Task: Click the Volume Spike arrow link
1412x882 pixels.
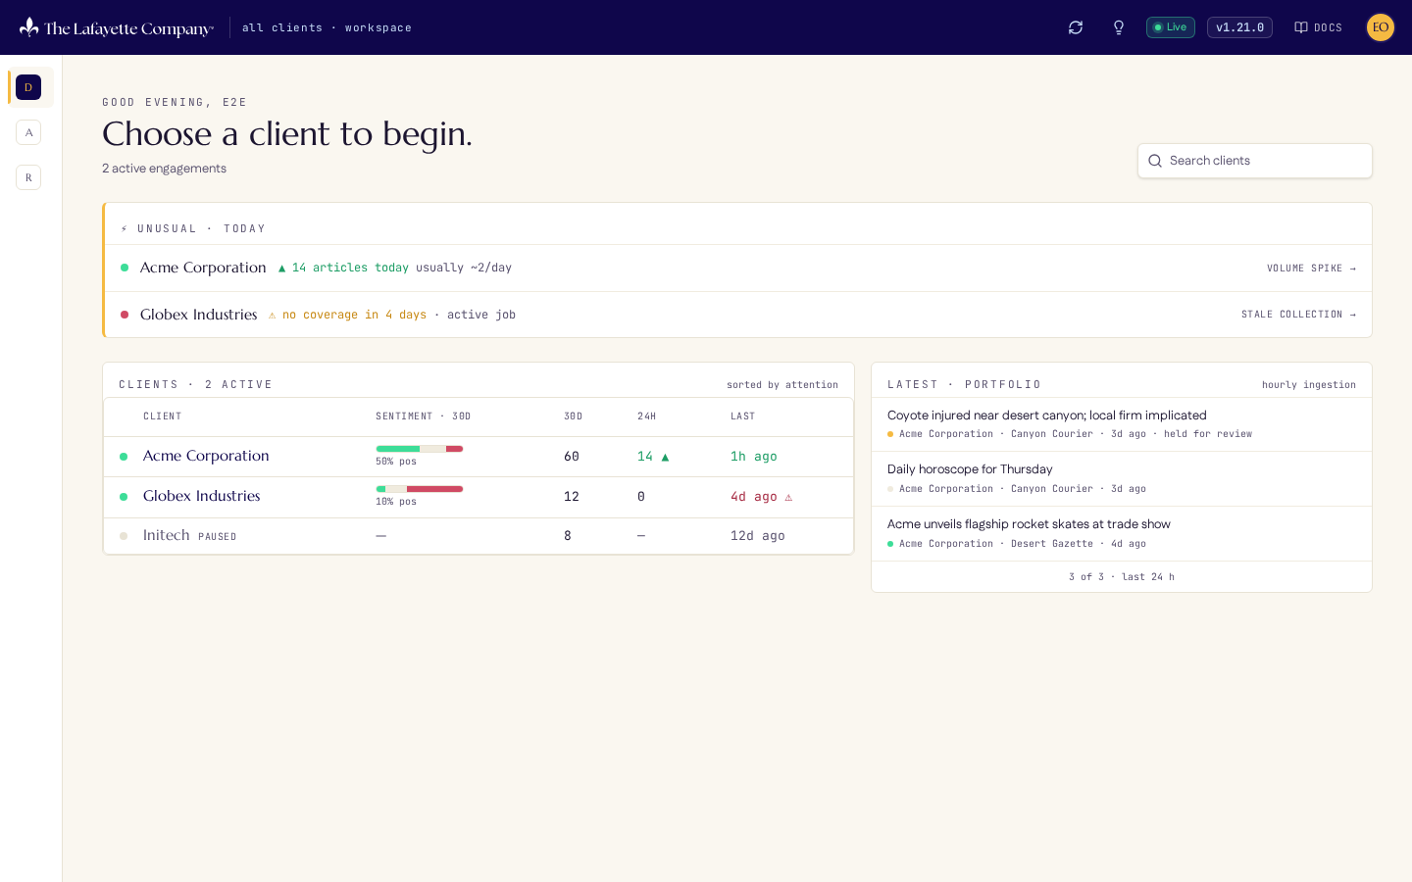Action: [1311, 269]
